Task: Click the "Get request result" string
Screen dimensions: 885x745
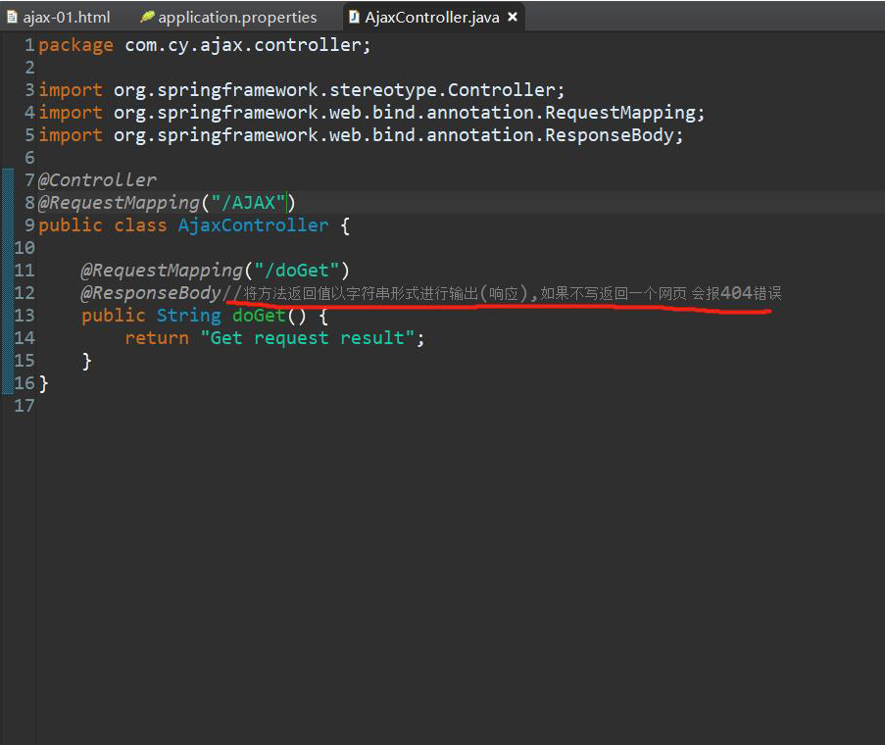Action: pos(308,338)
